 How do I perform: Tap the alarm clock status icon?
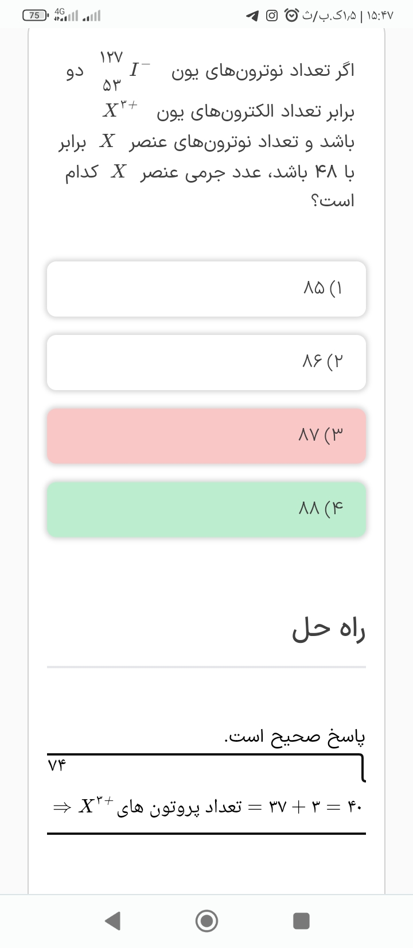pyautogui.click(x=292, y=16)
